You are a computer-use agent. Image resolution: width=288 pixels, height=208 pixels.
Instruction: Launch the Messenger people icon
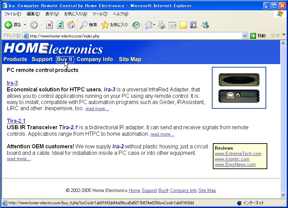[x=205, y=25]
